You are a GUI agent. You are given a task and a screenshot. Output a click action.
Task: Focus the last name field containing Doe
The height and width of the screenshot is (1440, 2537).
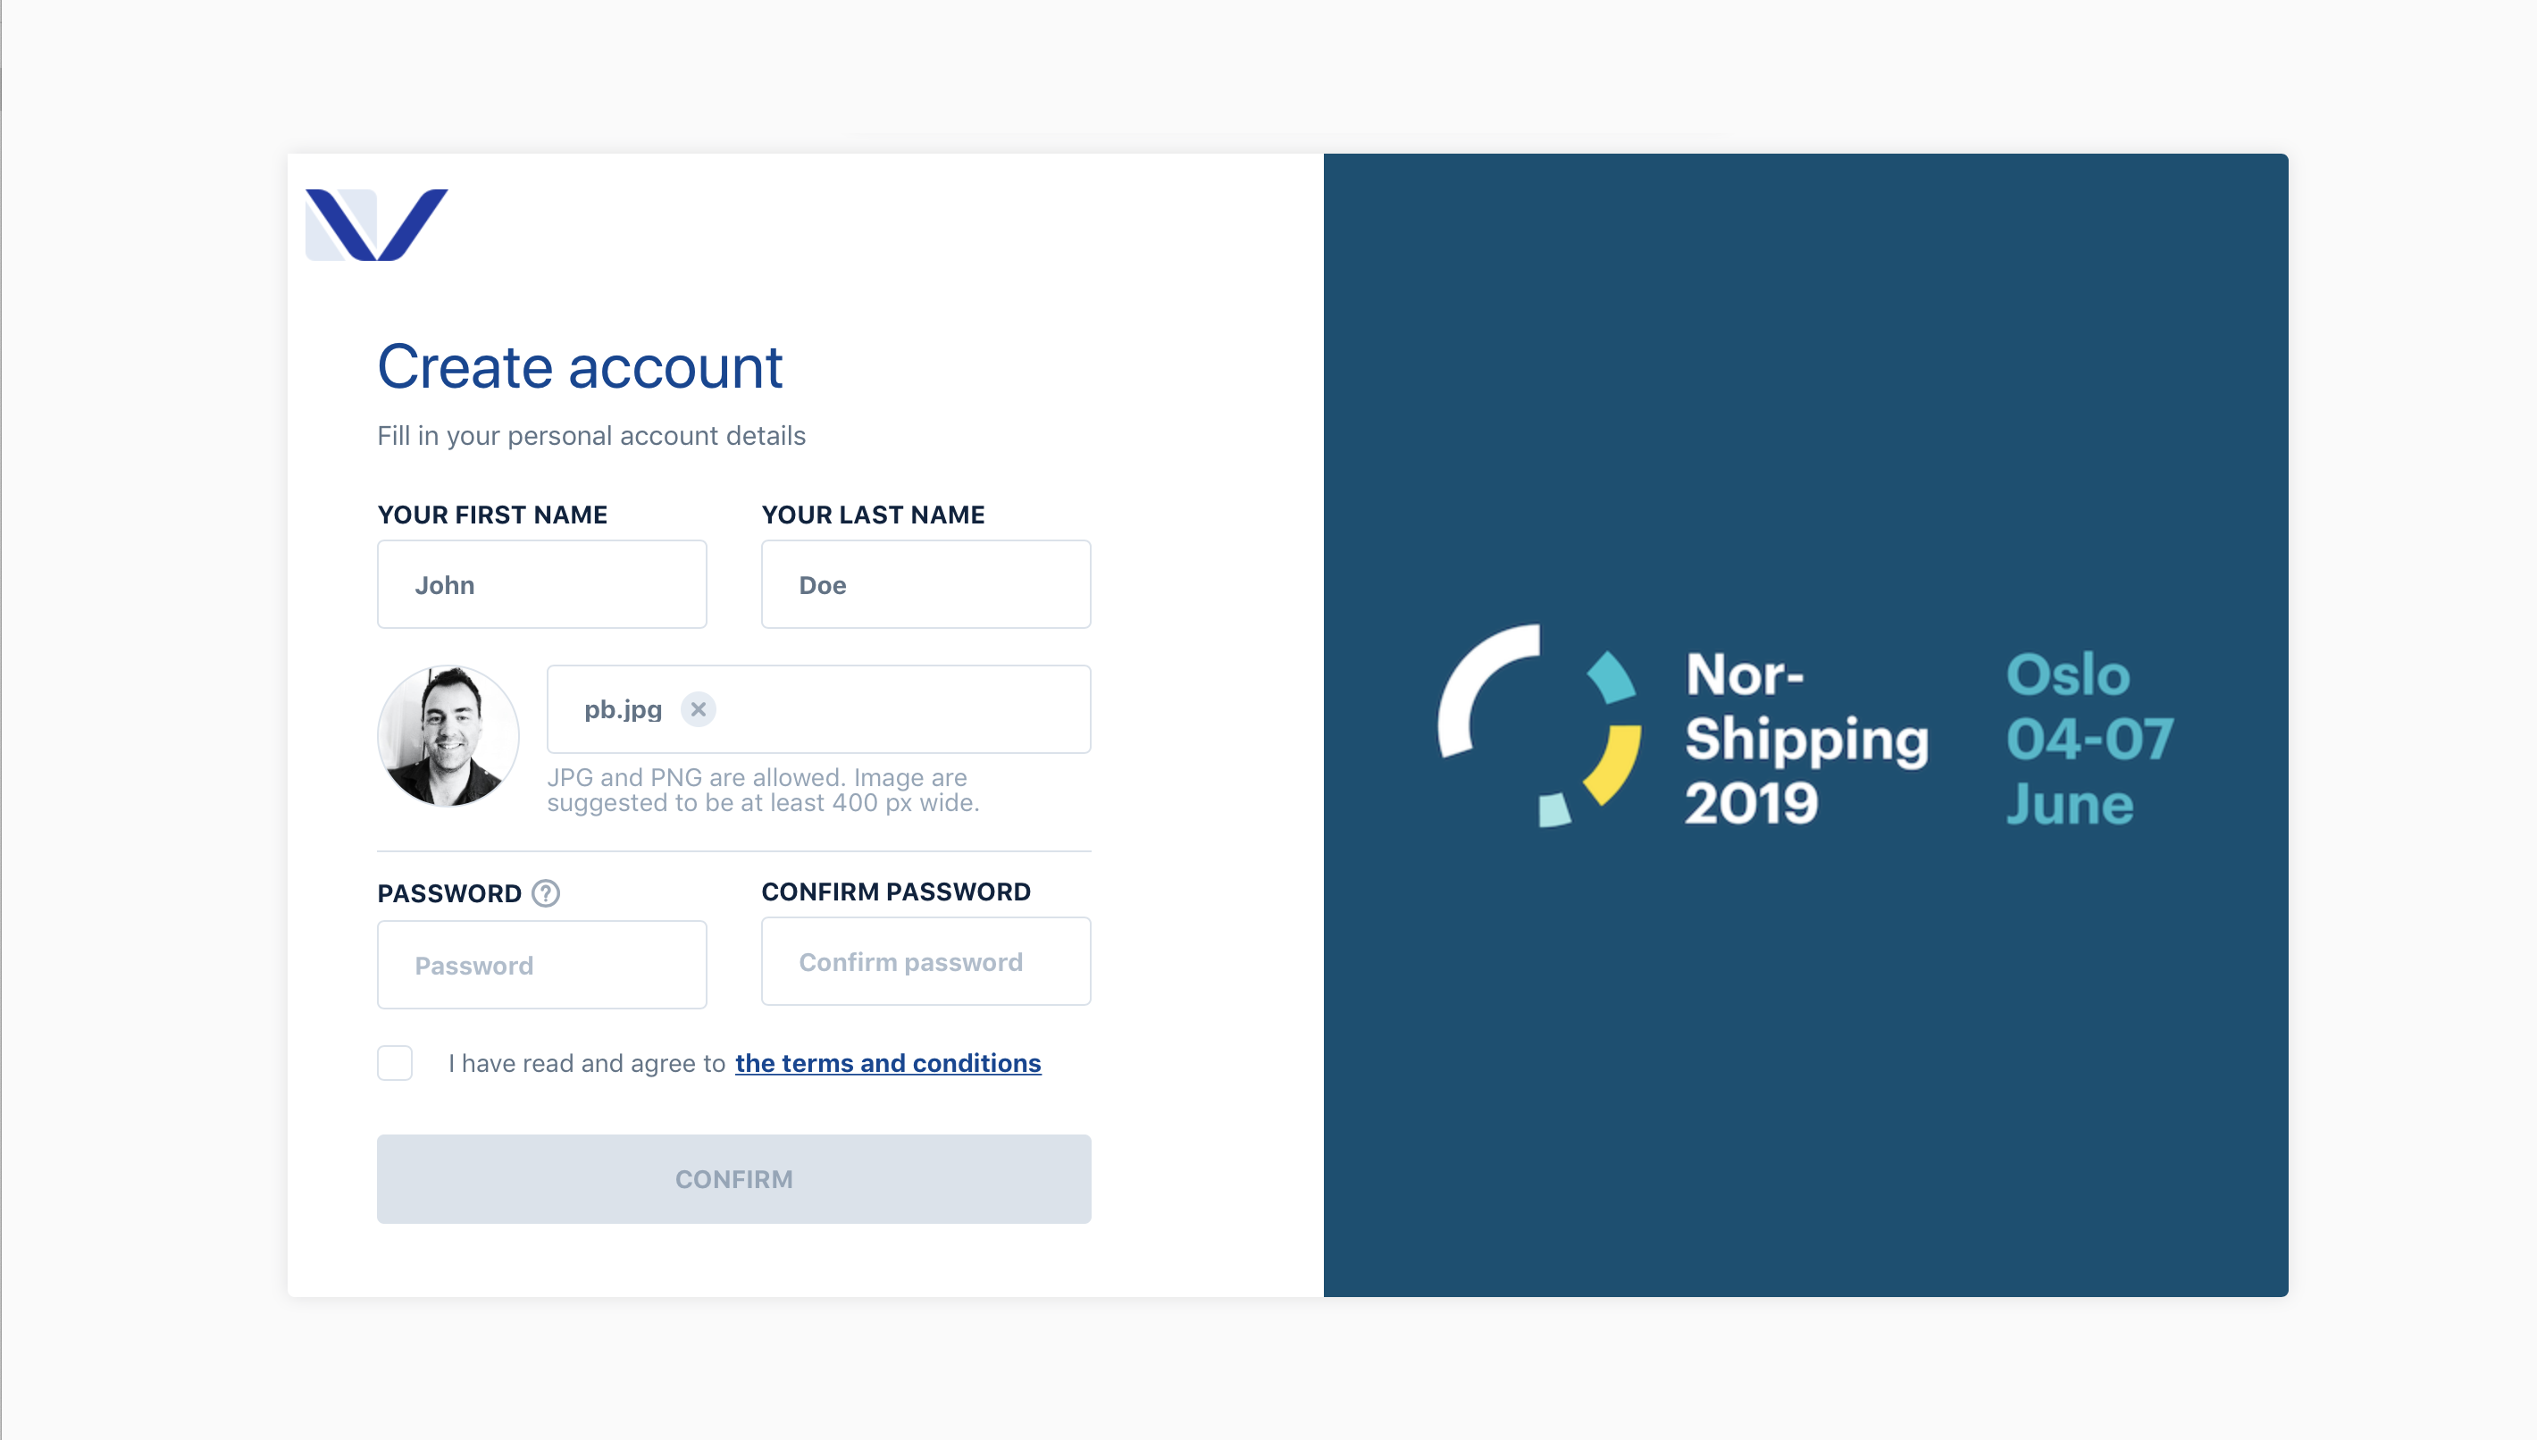click(x=925, y=584)
